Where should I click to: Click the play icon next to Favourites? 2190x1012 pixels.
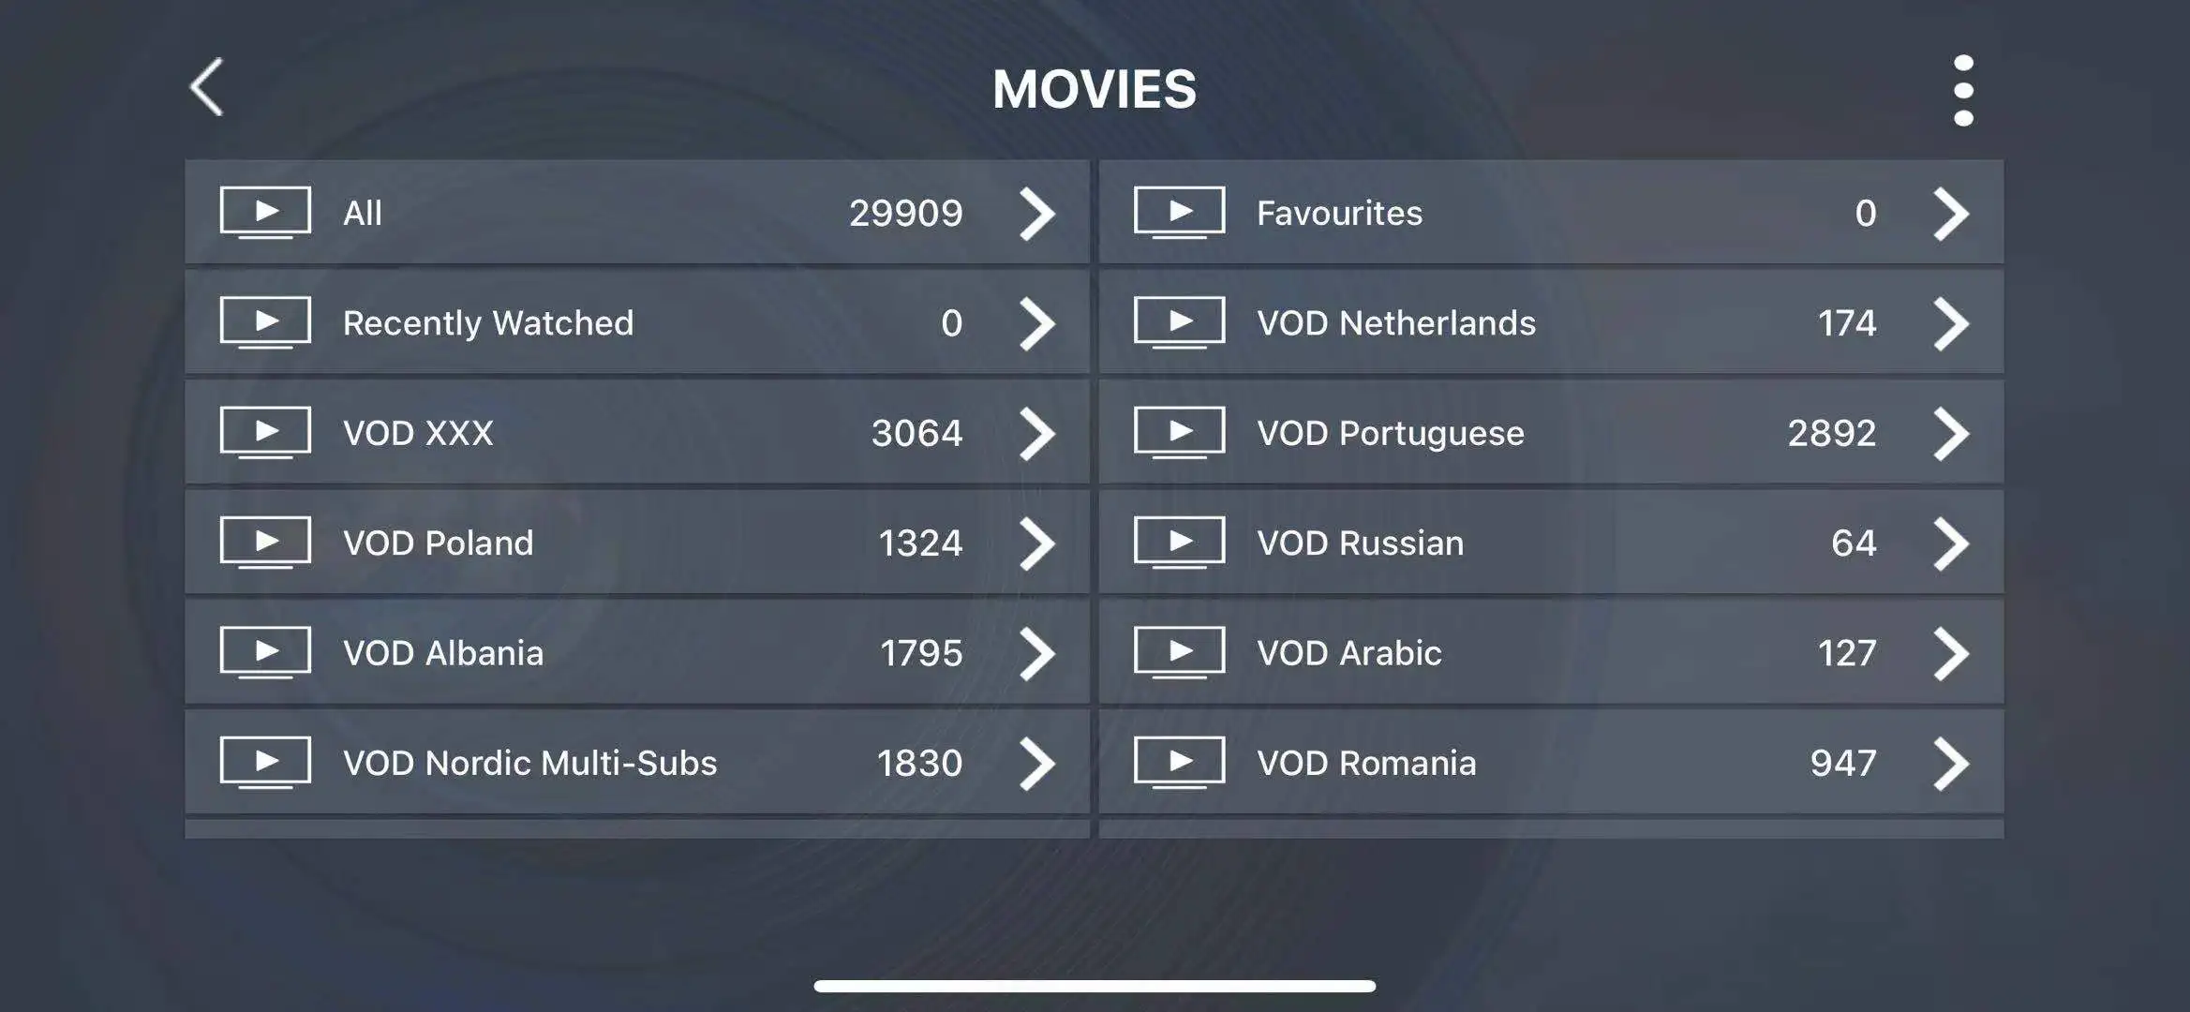(1179, 212)
